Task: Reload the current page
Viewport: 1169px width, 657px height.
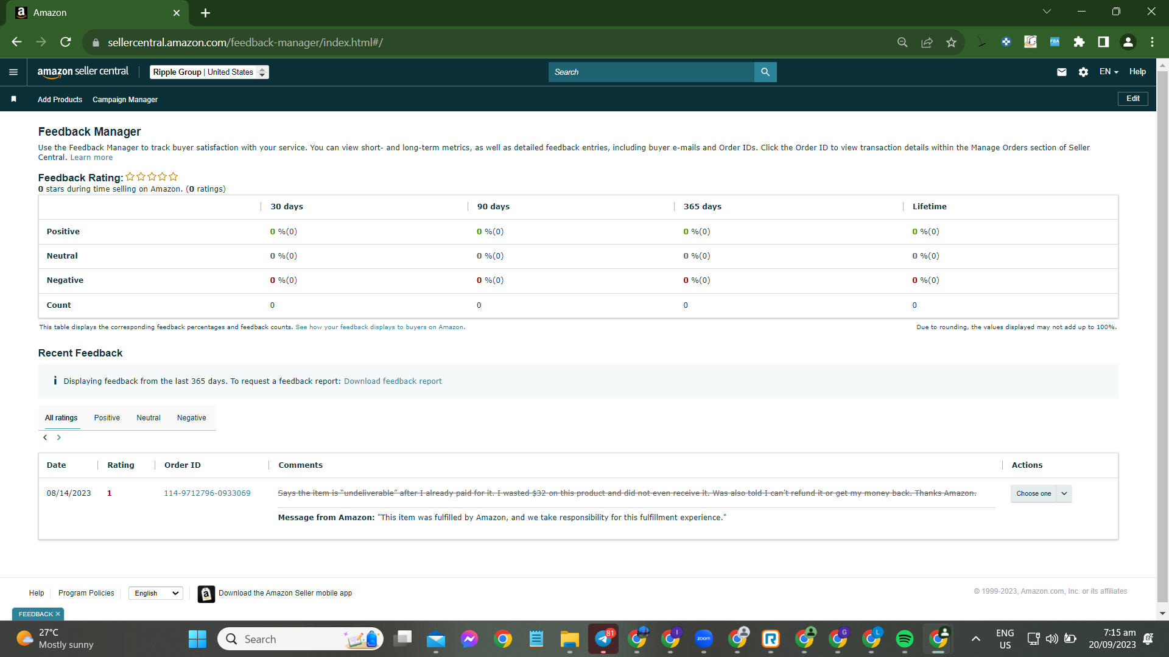Action: pyautogui.click(x=66, y=42)
